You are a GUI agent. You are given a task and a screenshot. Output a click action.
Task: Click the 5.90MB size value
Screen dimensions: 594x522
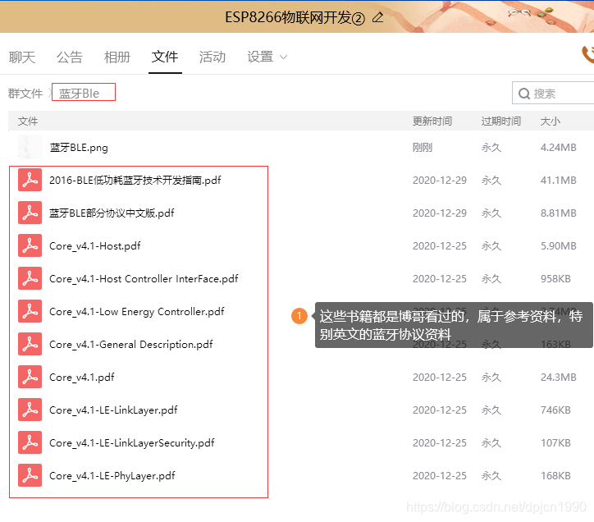pyautogui.click(x=559, y=246)
